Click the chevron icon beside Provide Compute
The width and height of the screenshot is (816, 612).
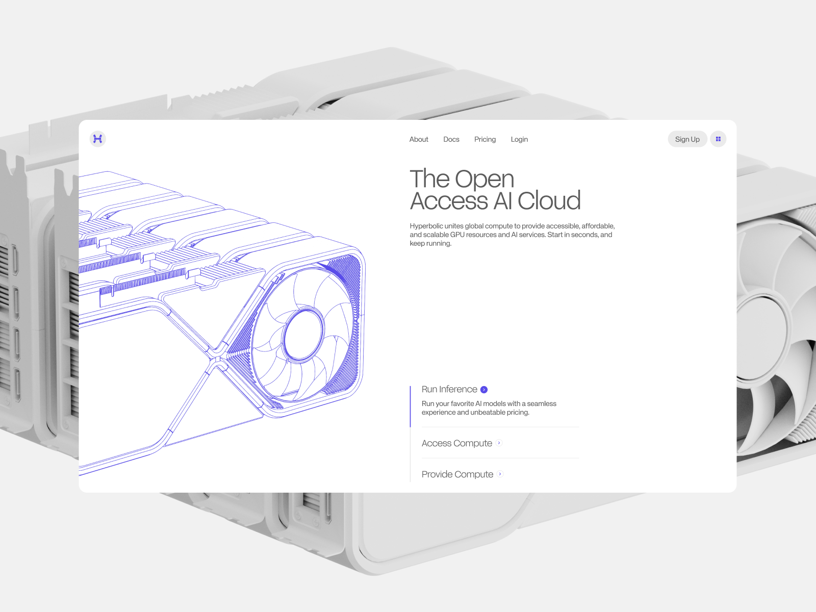coord(500,474)
